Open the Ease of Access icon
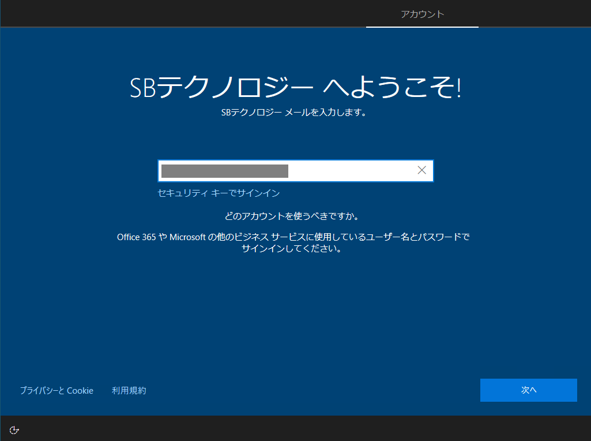 (x=14, y=430)
